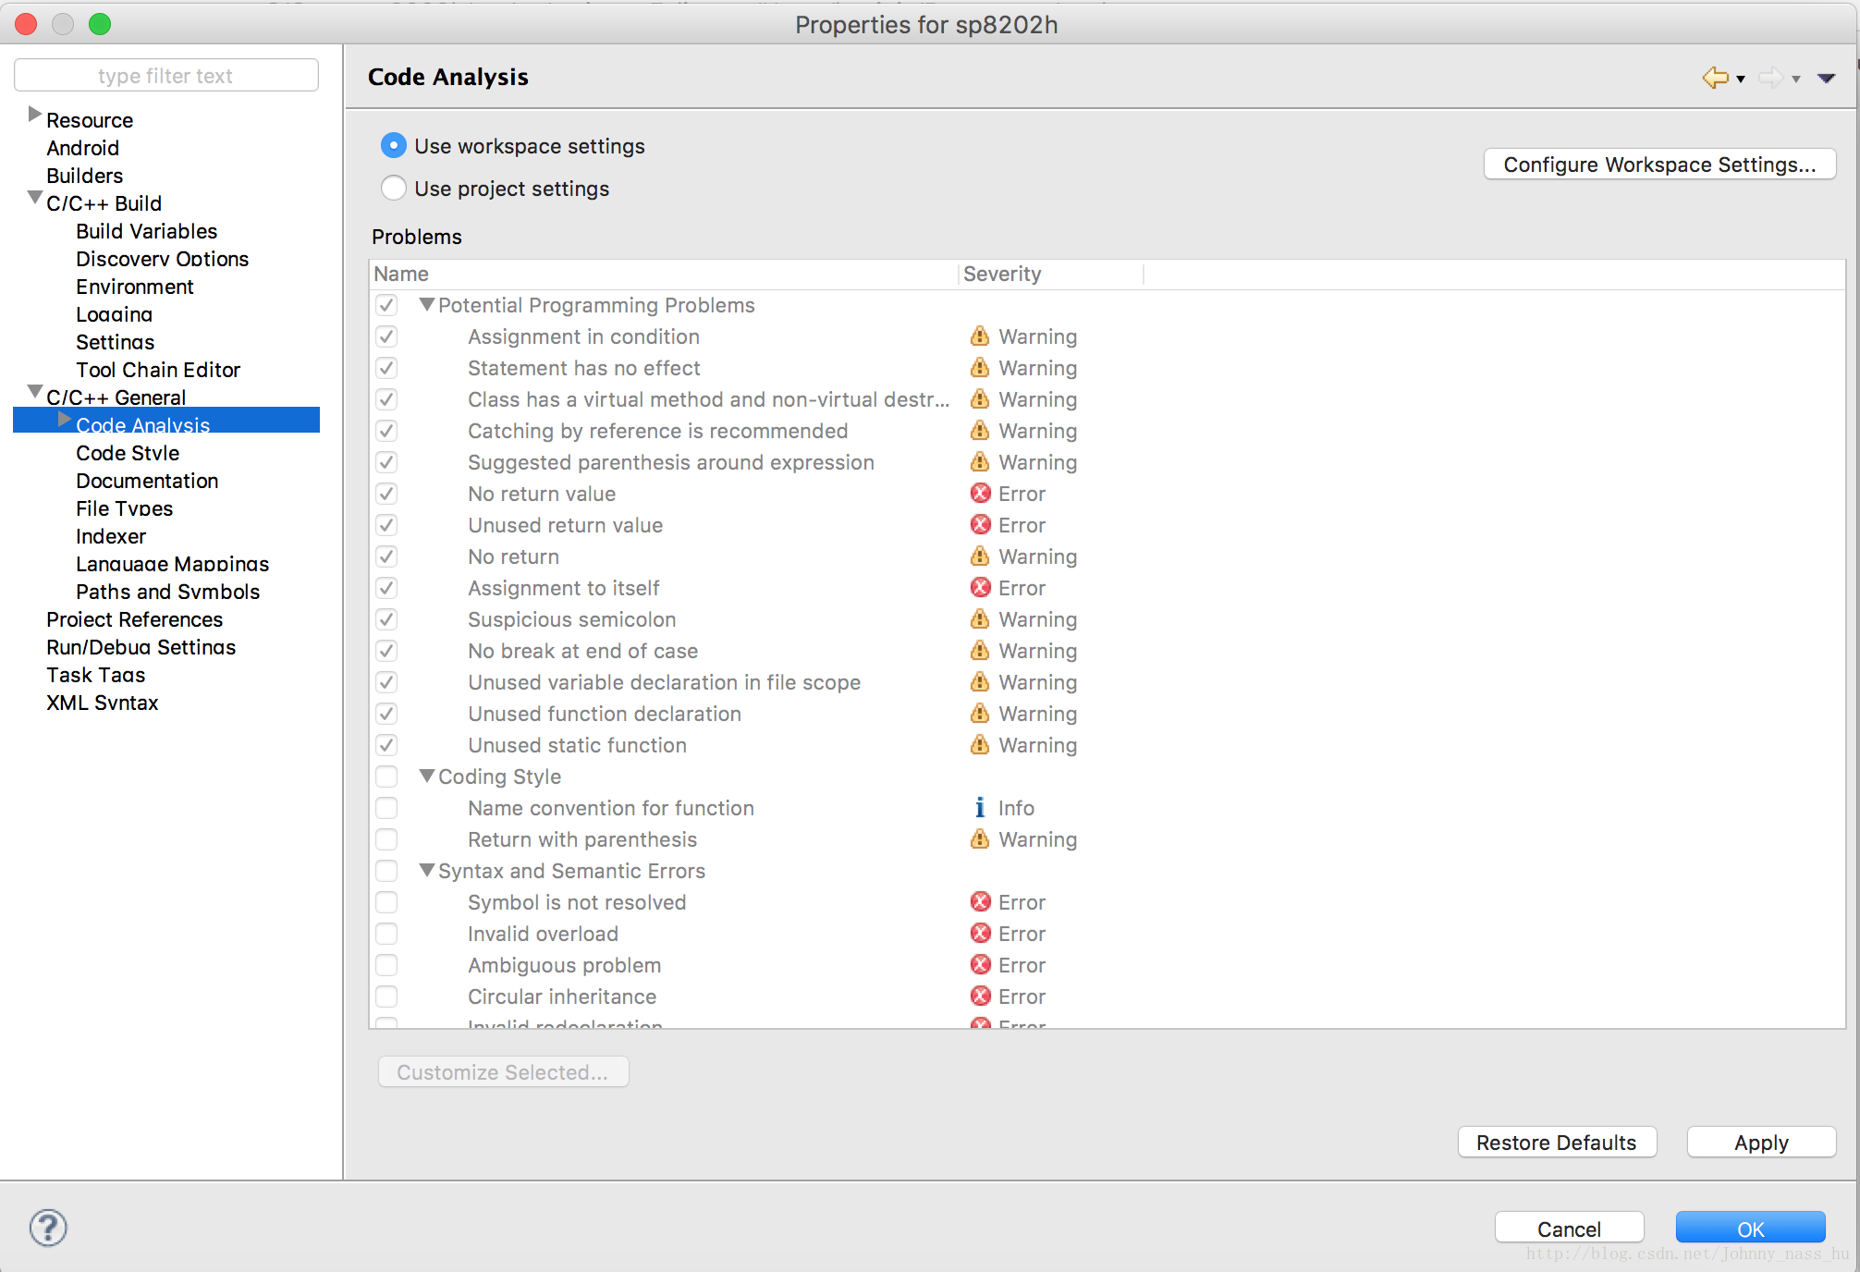This screenshot has height=1272, width=1860.
Task: Confirm with the OK button
Action: (x=1750, y=1229)
